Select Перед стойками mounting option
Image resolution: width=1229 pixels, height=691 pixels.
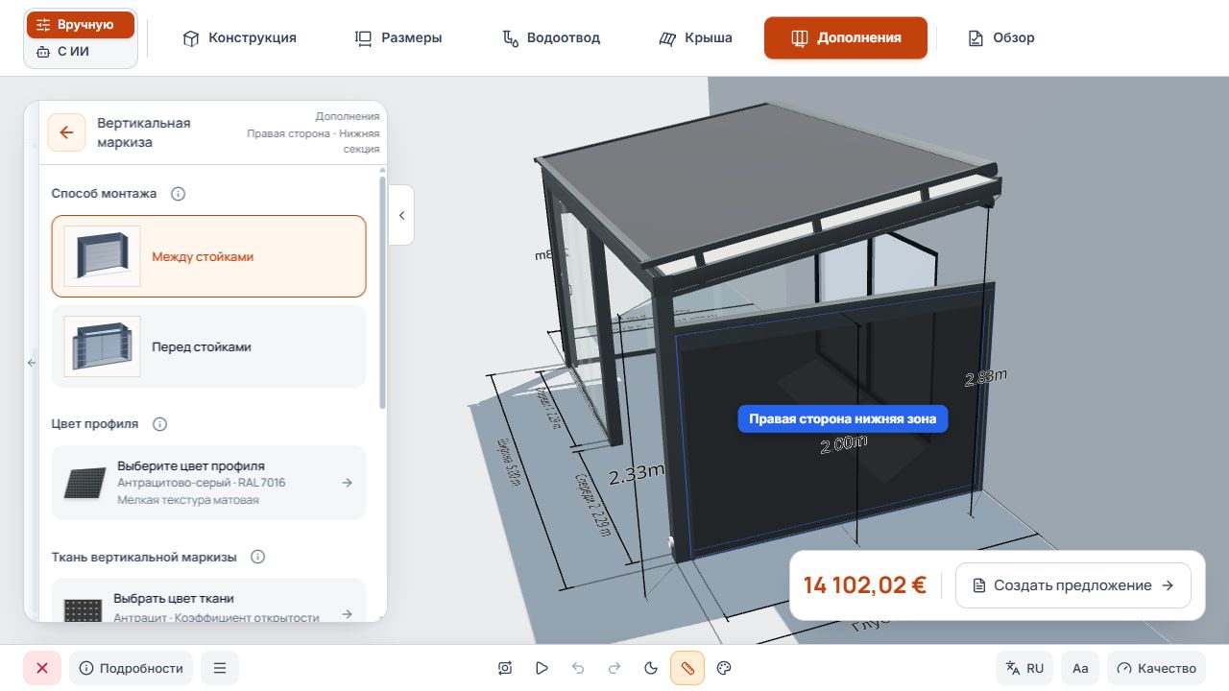[x=208, y=346]
